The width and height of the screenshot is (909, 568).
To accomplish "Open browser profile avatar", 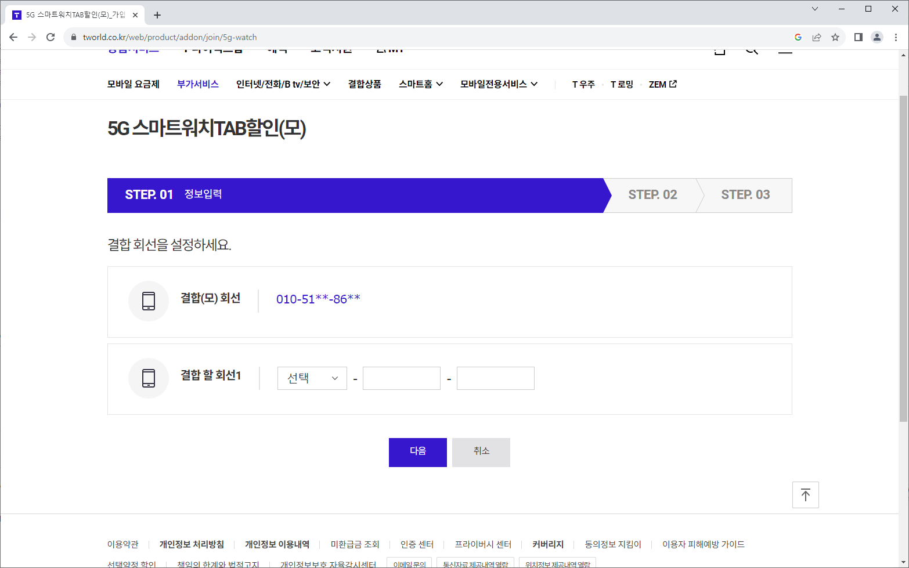I will pos(877,37).
